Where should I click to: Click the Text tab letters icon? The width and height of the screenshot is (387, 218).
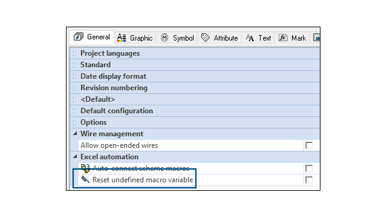tap(250, 38)
